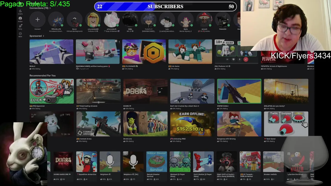Open the More menu in sidebar
The image size is (331, 186).
20,35
